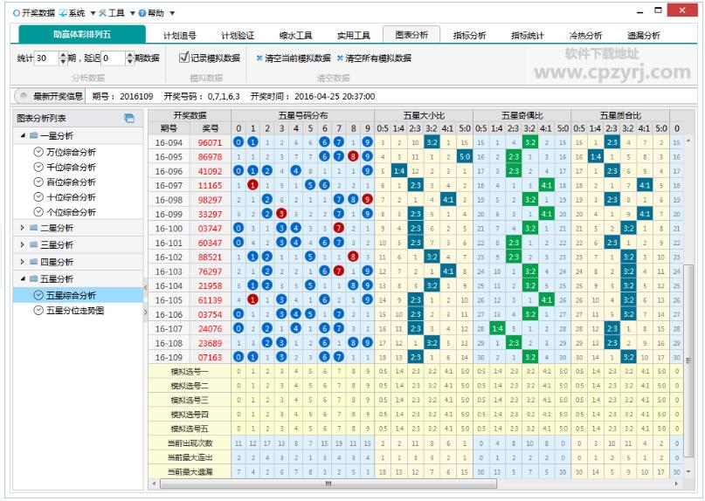Click the 五星号码分布 column header

tap(303, 115)
